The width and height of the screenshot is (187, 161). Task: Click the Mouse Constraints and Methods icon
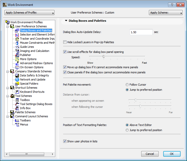[17, 43]
